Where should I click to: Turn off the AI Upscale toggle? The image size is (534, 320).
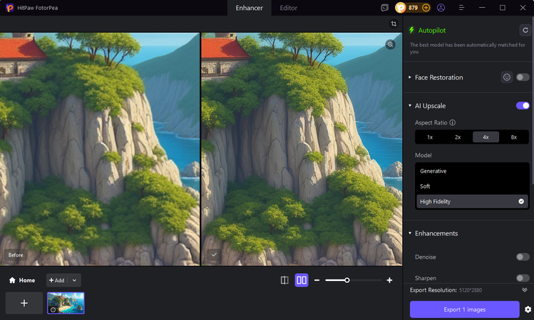pyautogui.click(x=523, y=106)
